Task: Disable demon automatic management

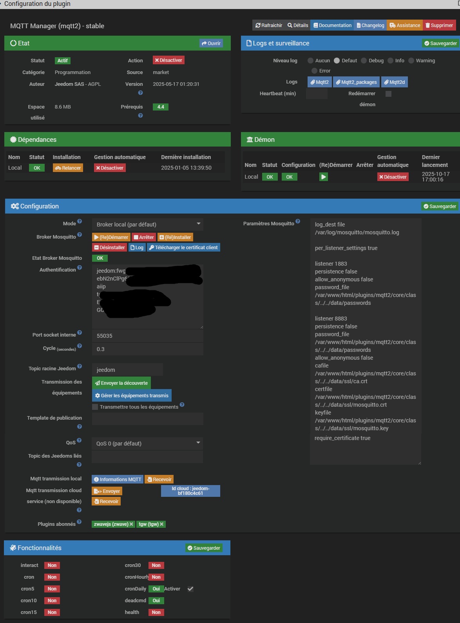Action: [393, 177]
